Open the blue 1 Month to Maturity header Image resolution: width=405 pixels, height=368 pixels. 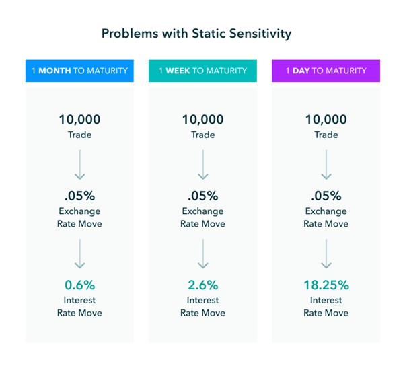79,71
